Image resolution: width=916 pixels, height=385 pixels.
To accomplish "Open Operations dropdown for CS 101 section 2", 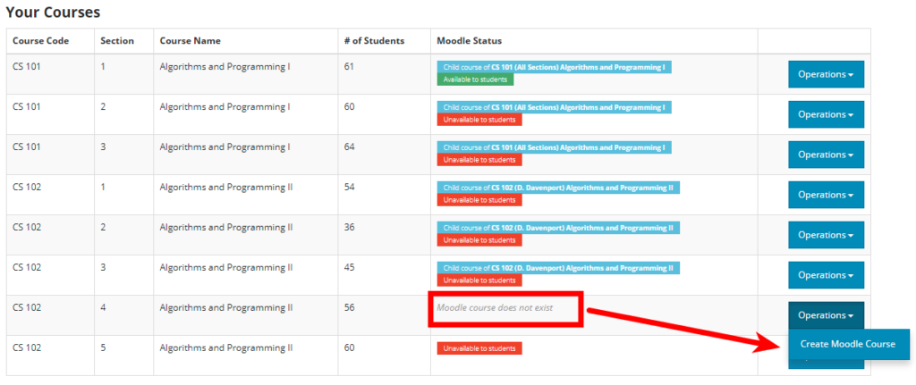I will pyautogui.click(x=825, y=114).
